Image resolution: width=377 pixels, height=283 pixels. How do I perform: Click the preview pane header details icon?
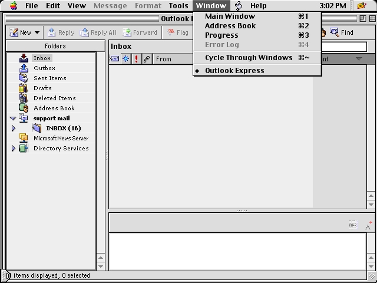click(353, 225)
